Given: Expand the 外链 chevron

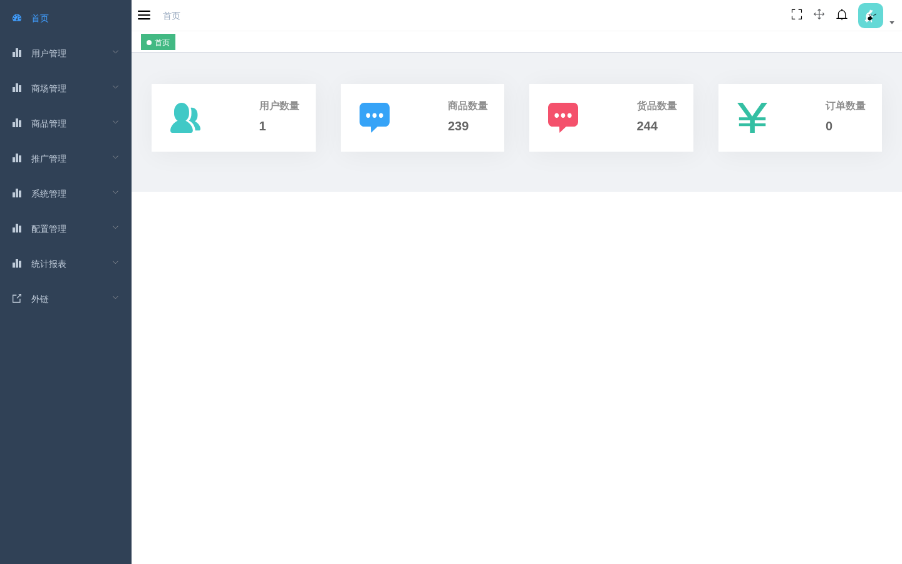Looking at the screenshot, I should click(115, 298).
